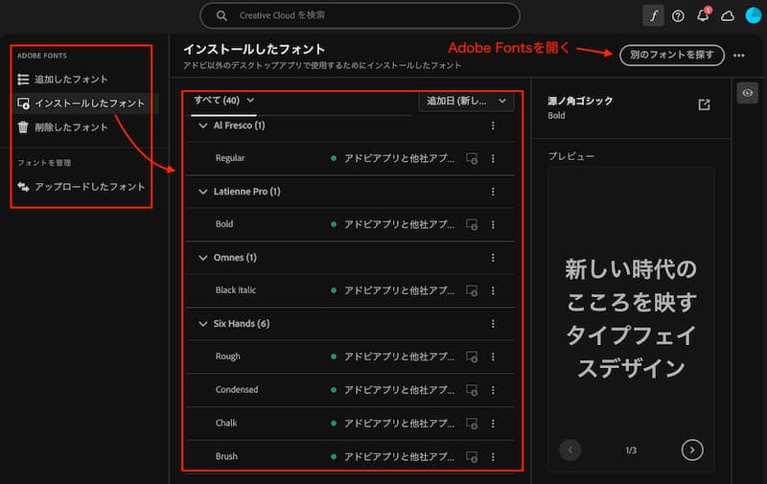The height and width of the screenshot is (484, 767).
Task: Click install icon on Bold row
Action: coord(472,224)
